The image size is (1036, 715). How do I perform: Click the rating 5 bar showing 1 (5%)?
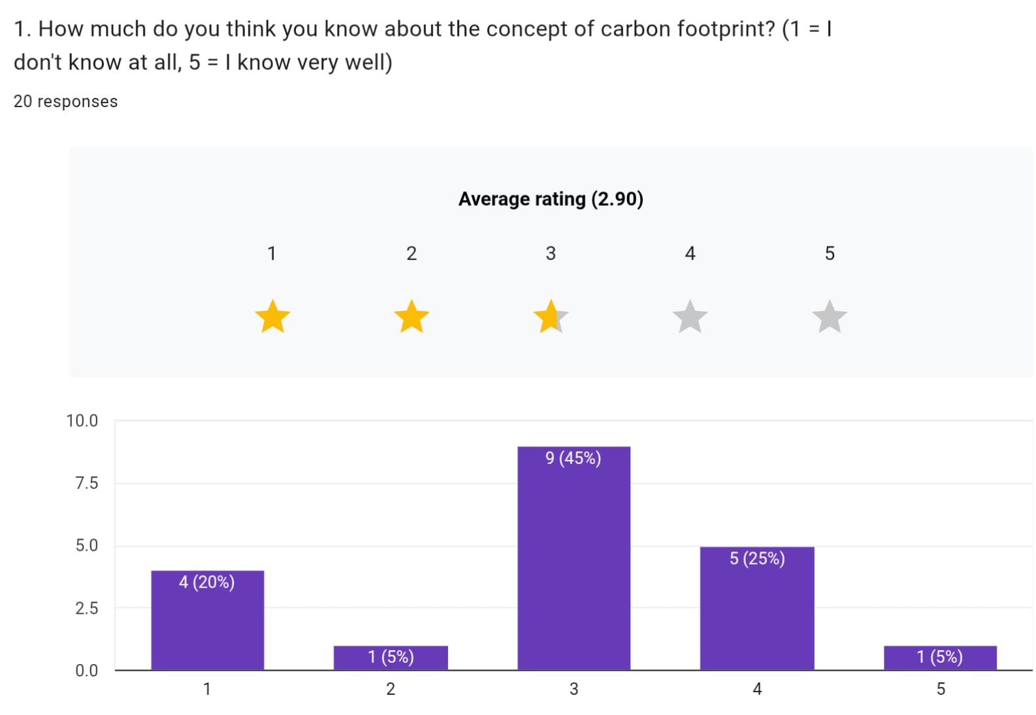click(940, 657)
